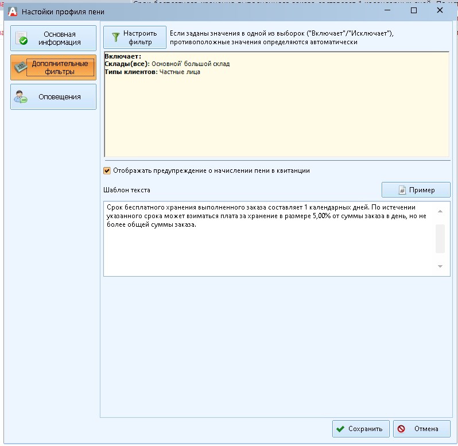Image resolution: width=458 pixels, height=446 pixels.
Task: Click the red cancel icon on Отмена
Action: tap(402, 429)
